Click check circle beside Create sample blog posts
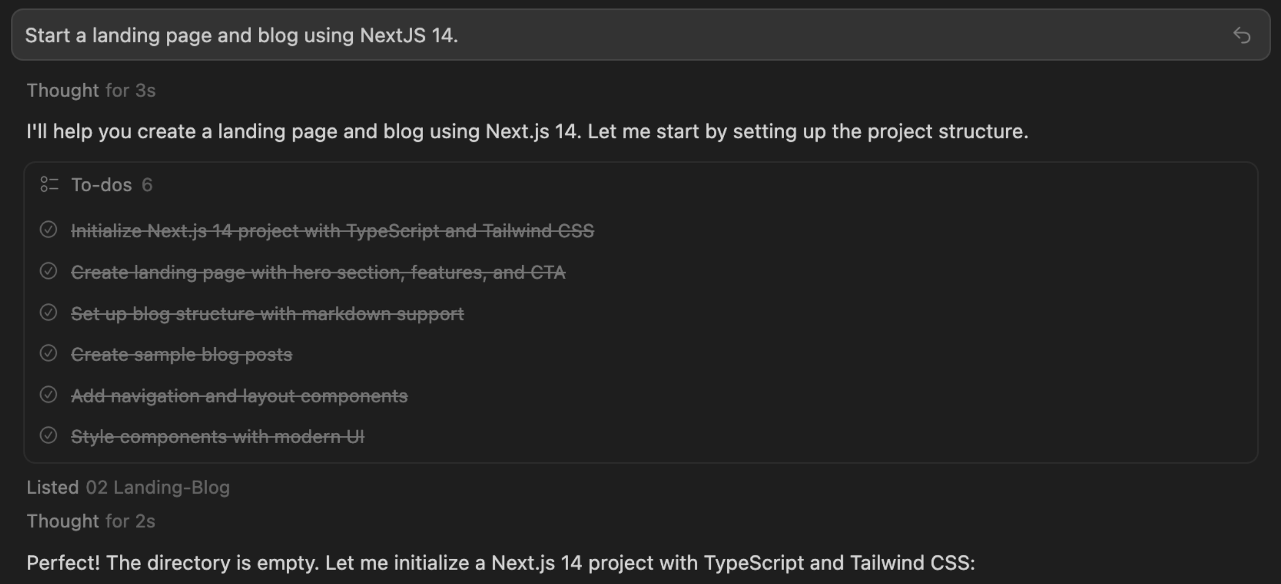Image resolution: width=1281 pixels, height=584 pixels. [x=49, y=353]
